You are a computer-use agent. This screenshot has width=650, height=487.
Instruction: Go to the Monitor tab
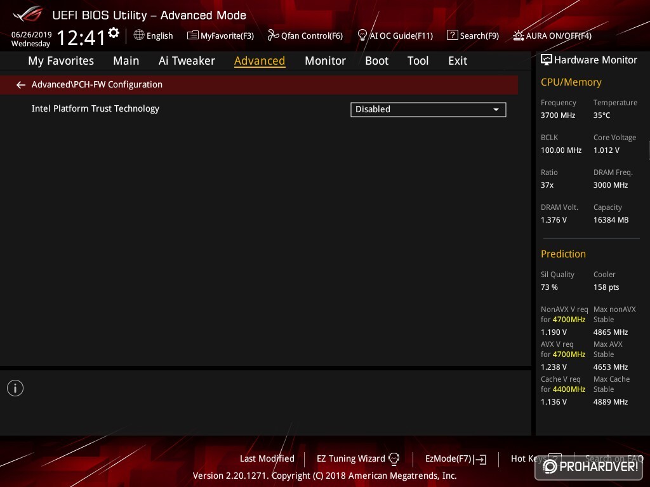point(325,61)
